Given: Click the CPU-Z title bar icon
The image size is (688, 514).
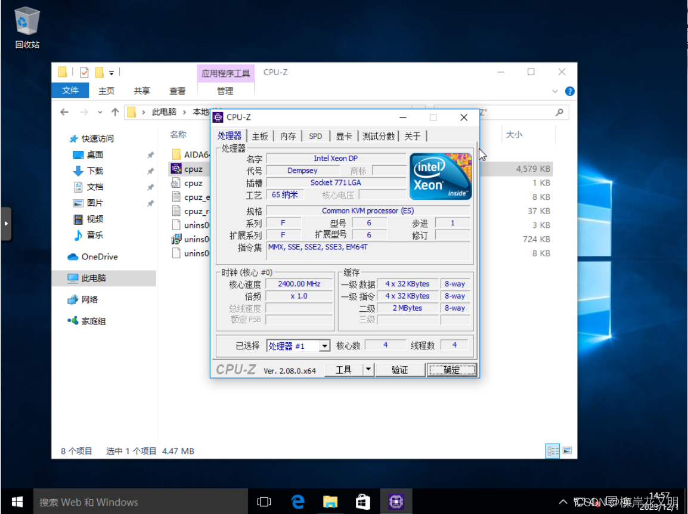Looking at the screenshot, I should click(218, 117).
